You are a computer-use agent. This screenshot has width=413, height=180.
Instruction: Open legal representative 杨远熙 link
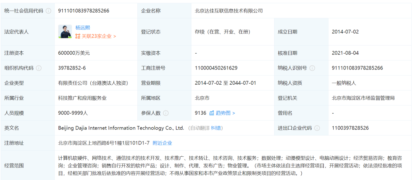click(x=82, y=27)
